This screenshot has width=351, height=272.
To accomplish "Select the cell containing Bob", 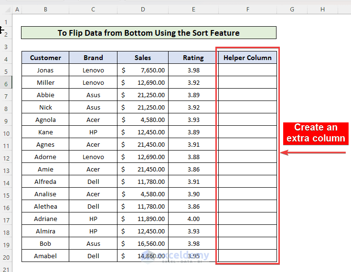I will (45, 243).
